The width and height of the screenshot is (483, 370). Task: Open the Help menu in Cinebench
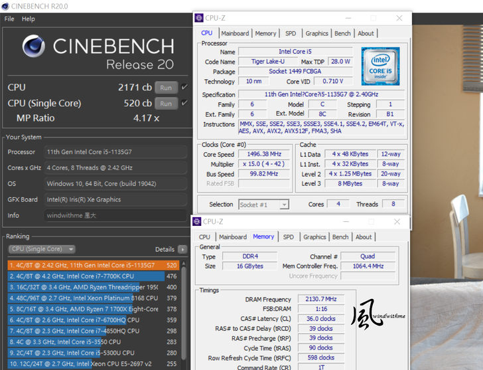(29, 19)
